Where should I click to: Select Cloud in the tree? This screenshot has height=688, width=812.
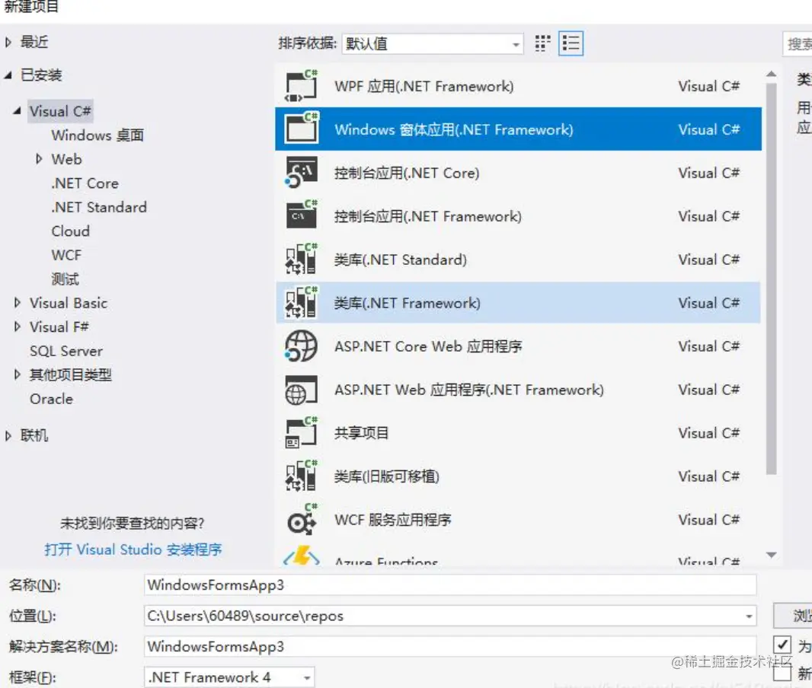click(70, 231)
